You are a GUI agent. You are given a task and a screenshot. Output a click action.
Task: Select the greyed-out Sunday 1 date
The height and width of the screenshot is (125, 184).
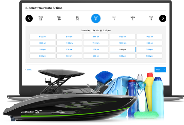(x=114, y=18)
